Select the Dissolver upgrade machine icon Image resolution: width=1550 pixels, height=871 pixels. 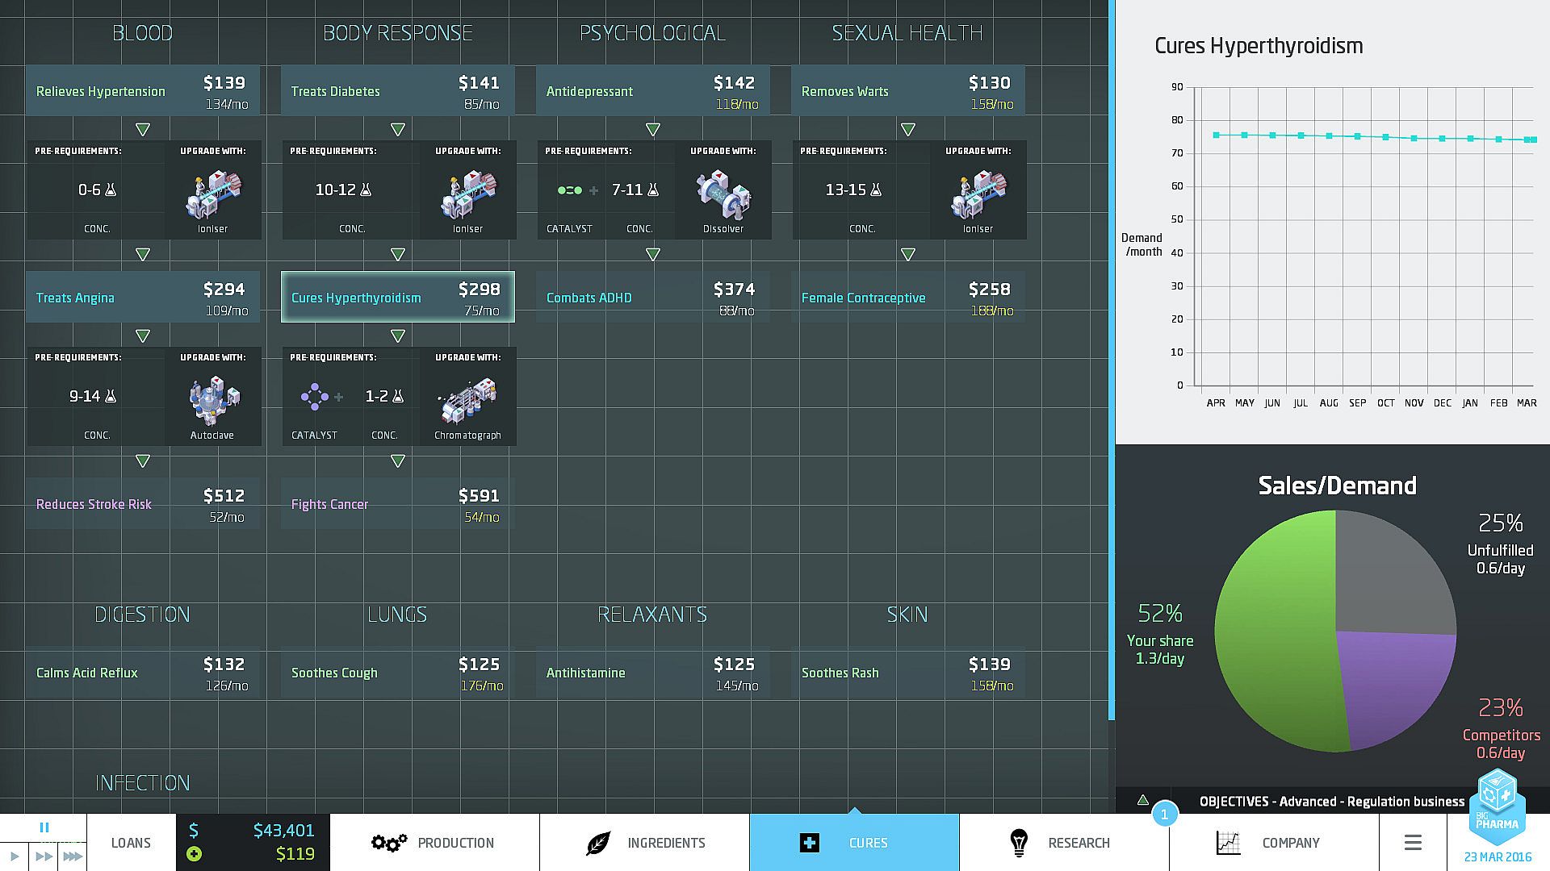723,194
